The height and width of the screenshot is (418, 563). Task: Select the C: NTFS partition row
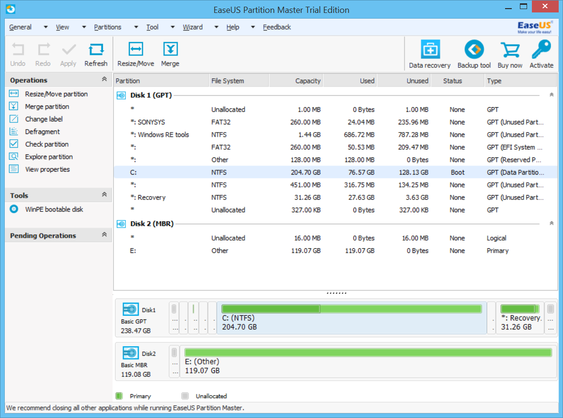coord(336,172)
